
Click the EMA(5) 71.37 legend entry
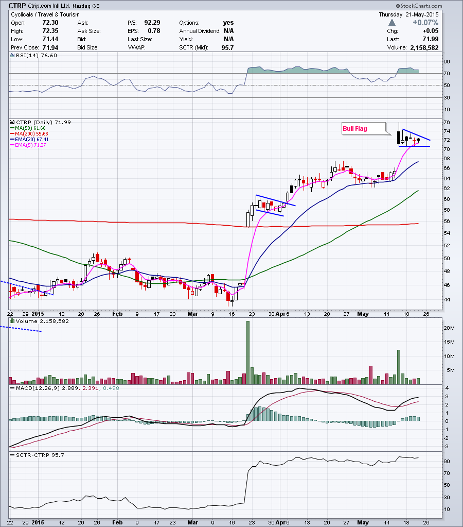(x=28, y=145)
